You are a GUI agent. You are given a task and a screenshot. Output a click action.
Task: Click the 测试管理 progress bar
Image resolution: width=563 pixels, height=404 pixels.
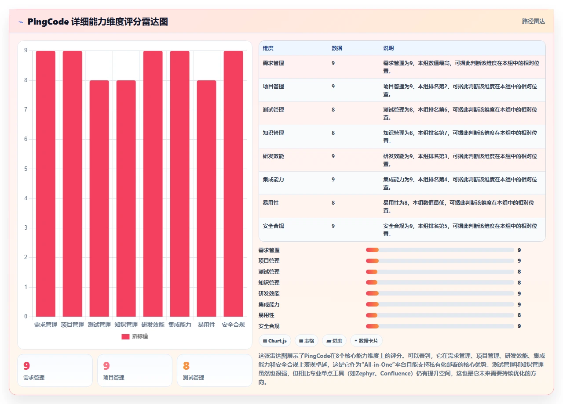point(440,272)
